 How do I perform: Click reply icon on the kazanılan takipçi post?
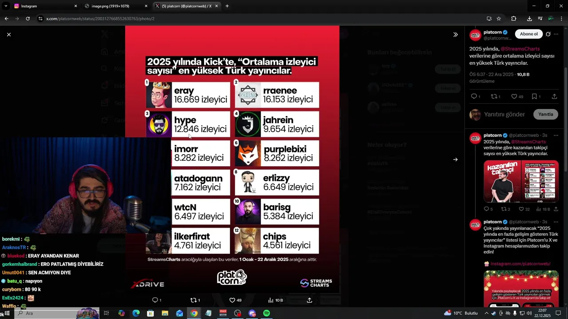(486, 209)
